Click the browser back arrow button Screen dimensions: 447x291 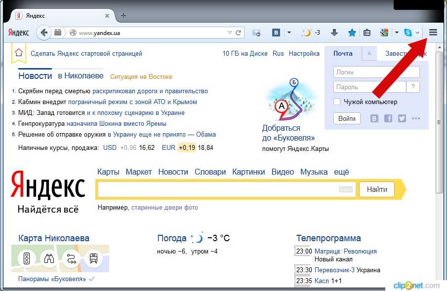44,33
